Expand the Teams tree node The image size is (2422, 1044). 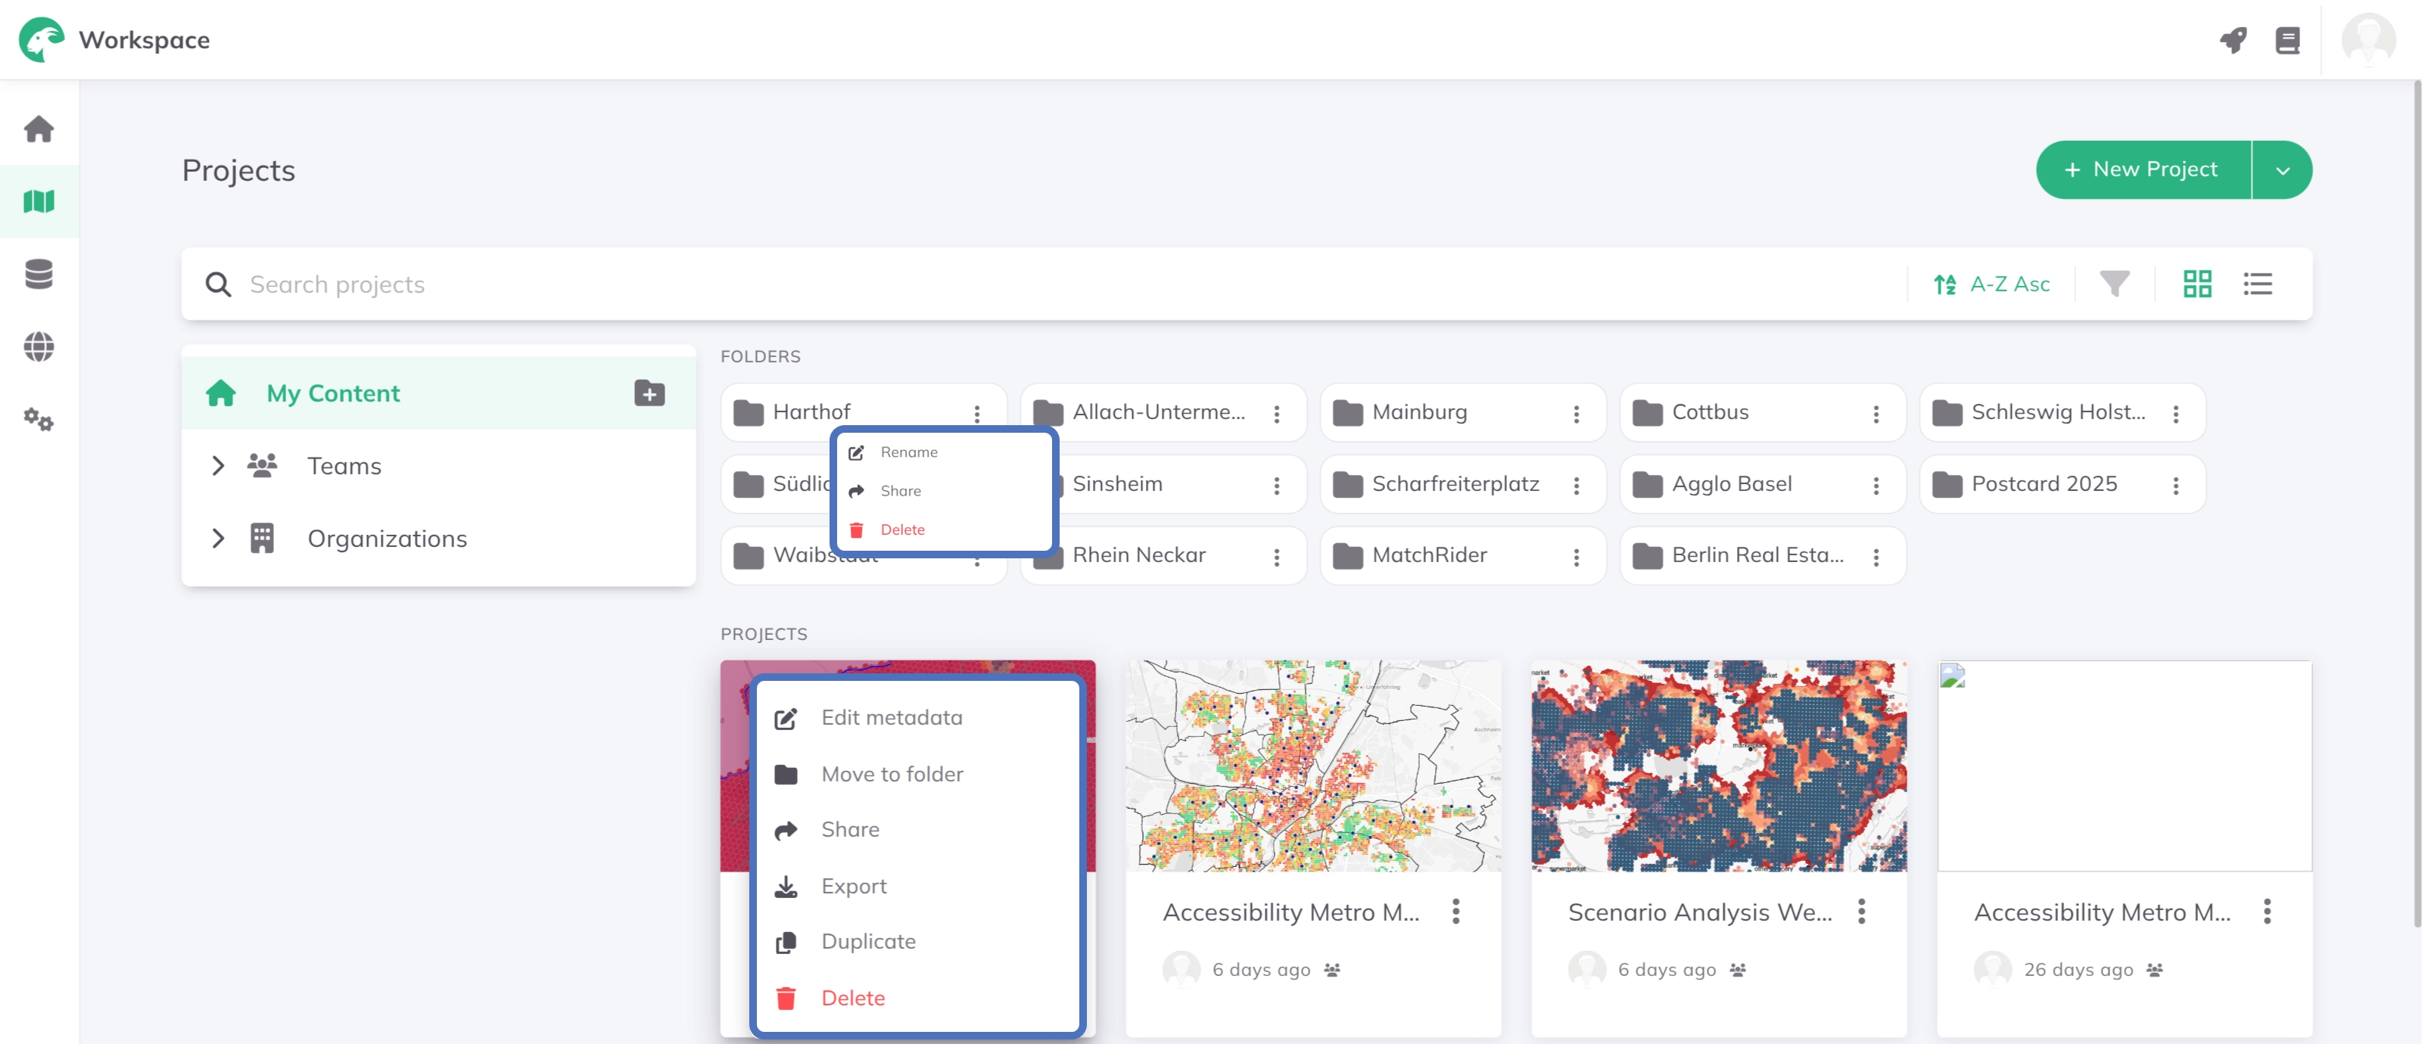(218, 466)
